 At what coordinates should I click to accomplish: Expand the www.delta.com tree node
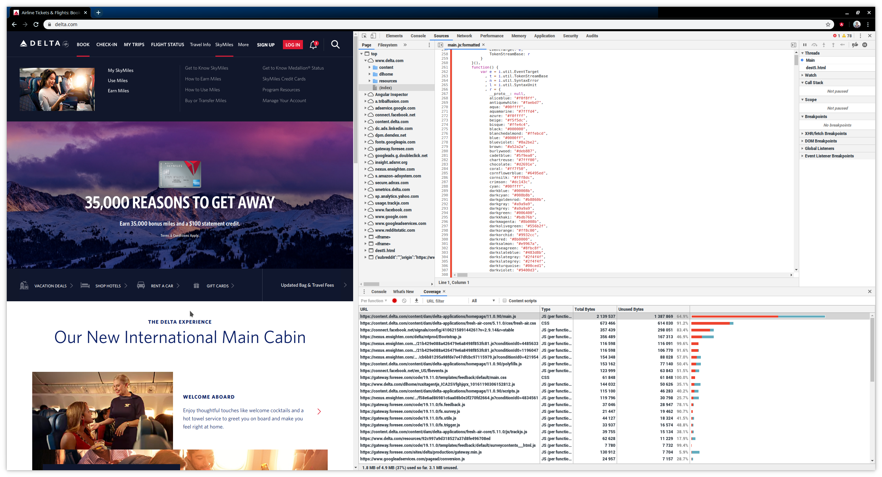(365, 60)
